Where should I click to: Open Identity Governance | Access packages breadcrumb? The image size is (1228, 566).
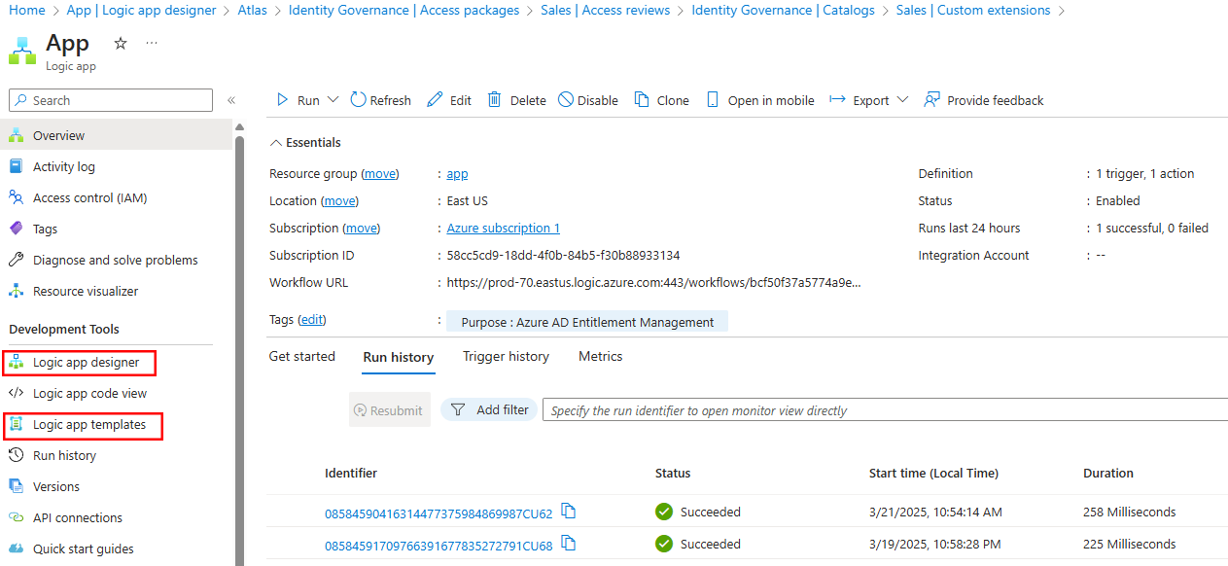404,10
